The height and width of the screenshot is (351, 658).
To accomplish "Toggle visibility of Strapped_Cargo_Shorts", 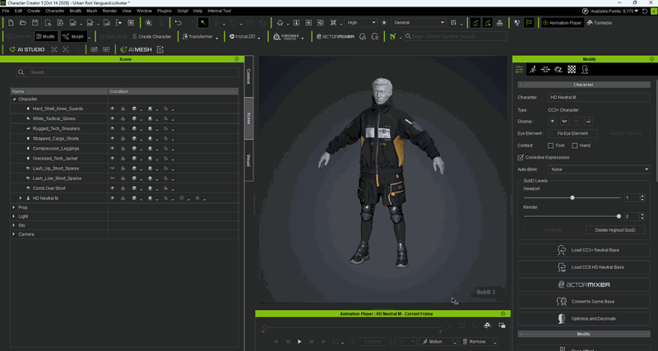I will [112, 138].
